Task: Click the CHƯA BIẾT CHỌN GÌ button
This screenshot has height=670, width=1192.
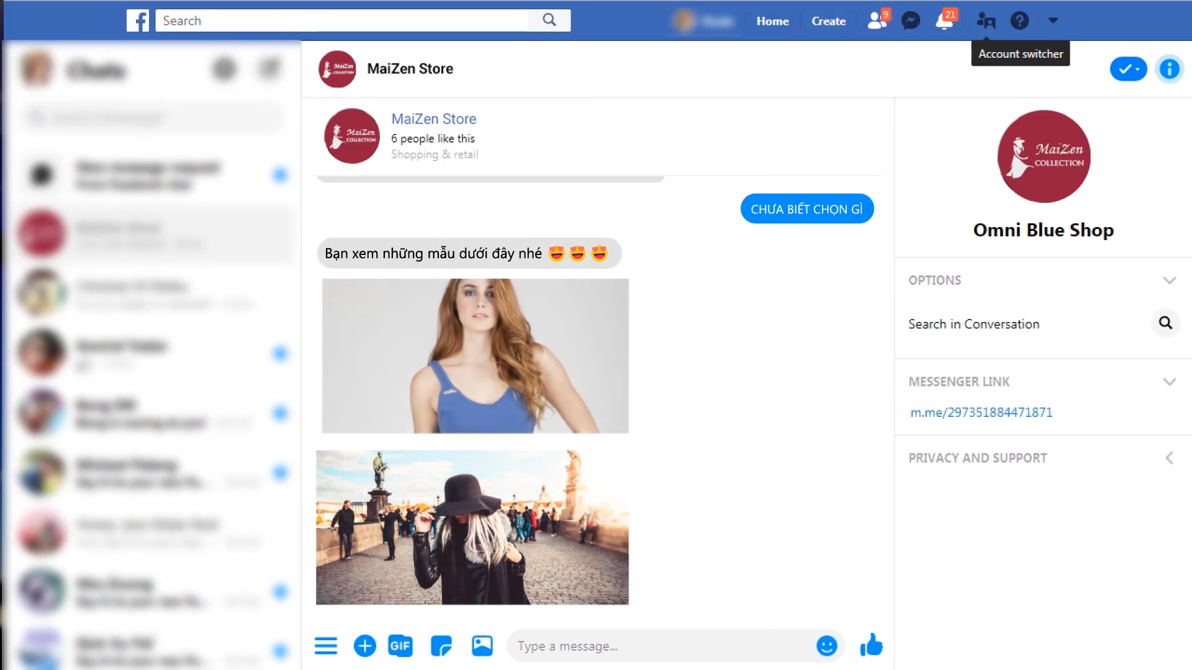Action: pyautogui.click(x=806, y=208)
